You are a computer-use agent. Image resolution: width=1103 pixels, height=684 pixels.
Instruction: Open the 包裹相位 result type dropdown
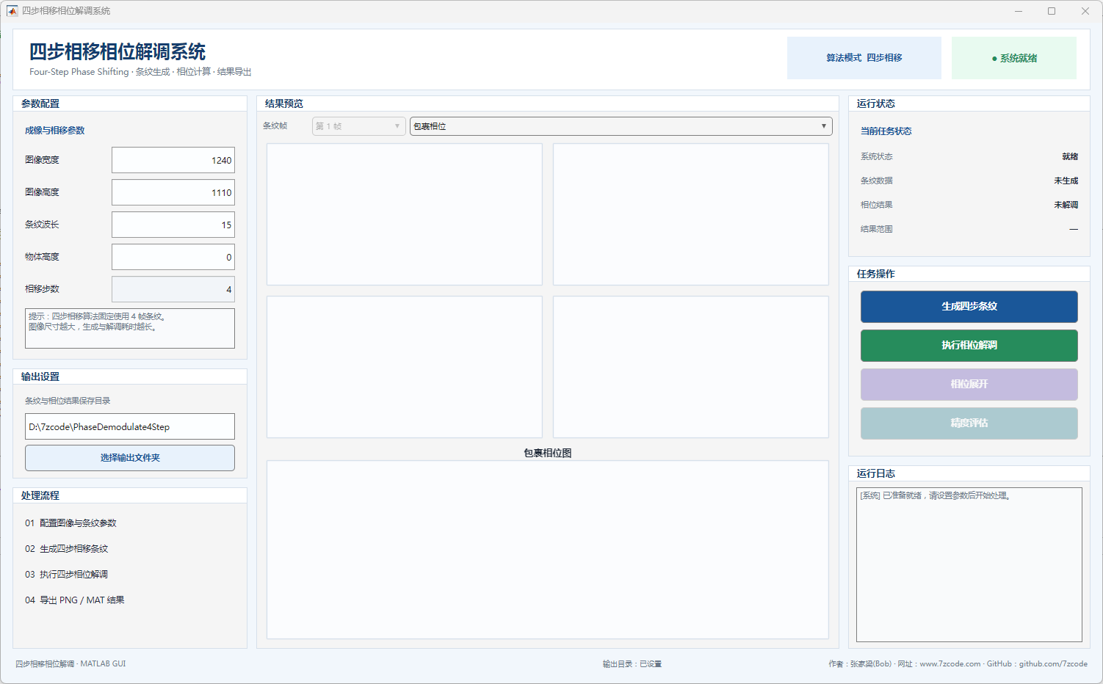[x=621, y=126]
